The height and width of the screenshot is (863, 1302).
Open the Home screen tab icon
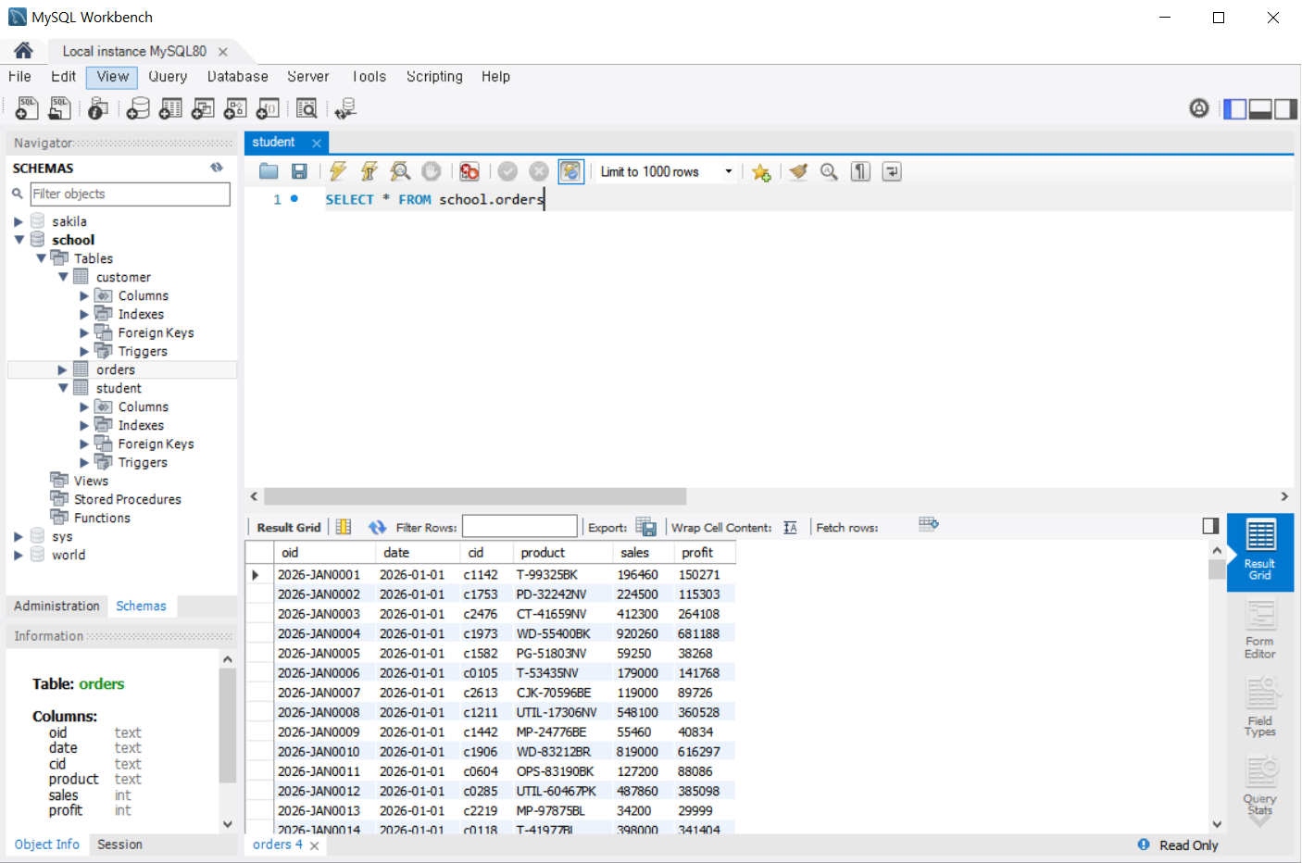[x=23, y=50]
